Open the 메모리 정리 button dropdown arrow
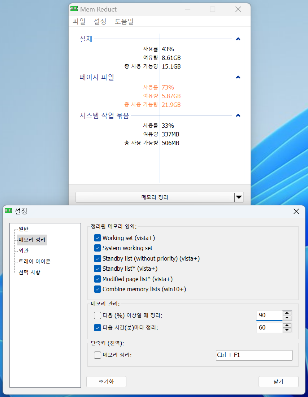 [239, 197]
